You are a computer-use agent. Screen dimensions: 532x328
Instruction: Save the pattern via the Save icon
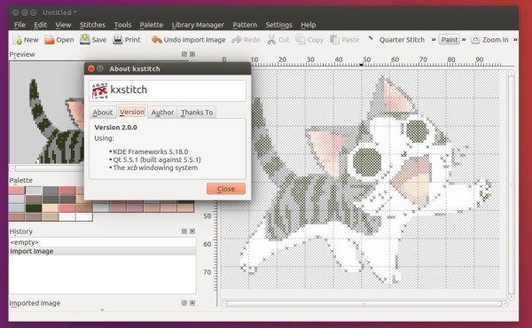85,39
